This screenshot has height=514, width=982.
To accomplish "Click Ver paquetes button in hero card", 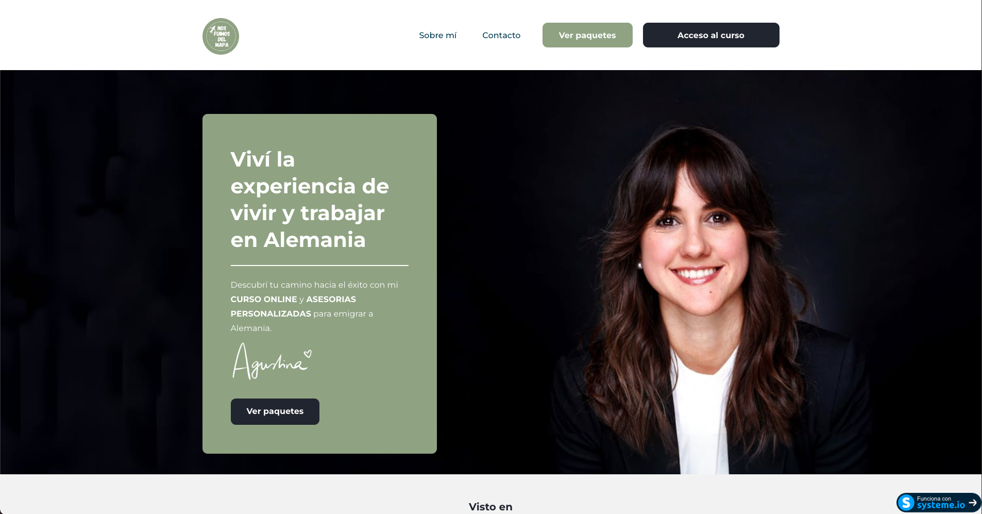I will pyautogui.click(x=275, y=411).
